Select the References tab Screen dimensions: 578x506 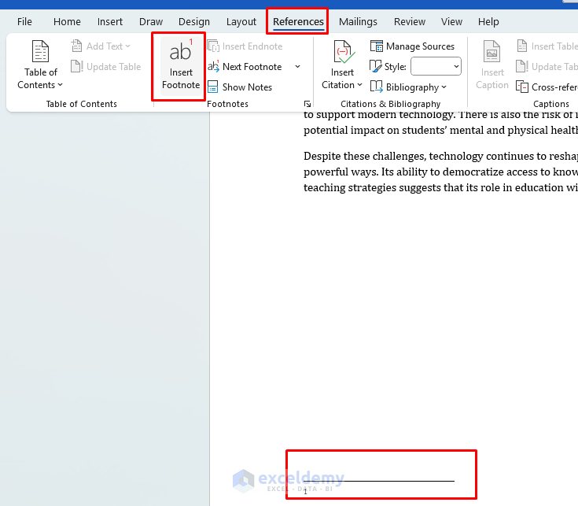298,22
